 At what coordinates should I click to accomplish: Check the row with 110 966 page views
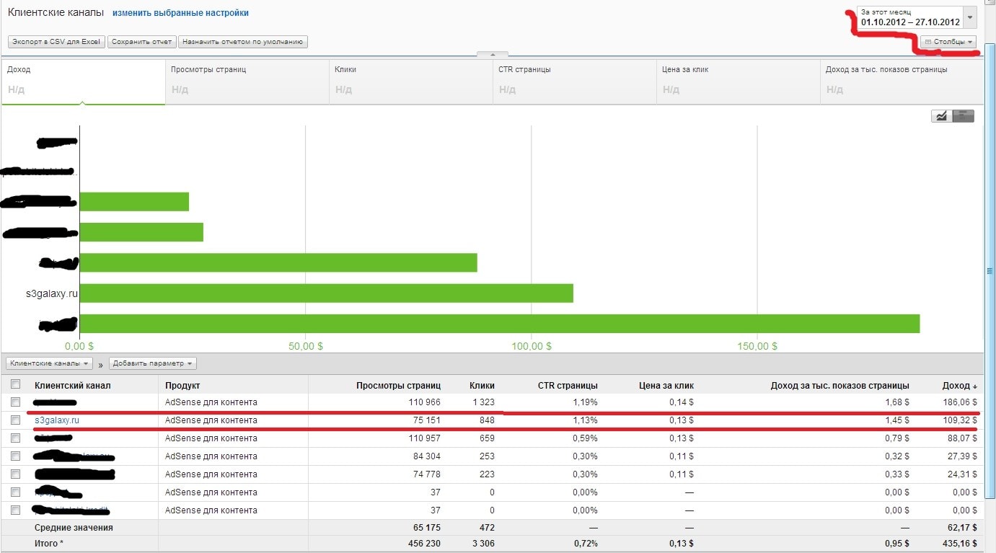click(16, 402)
